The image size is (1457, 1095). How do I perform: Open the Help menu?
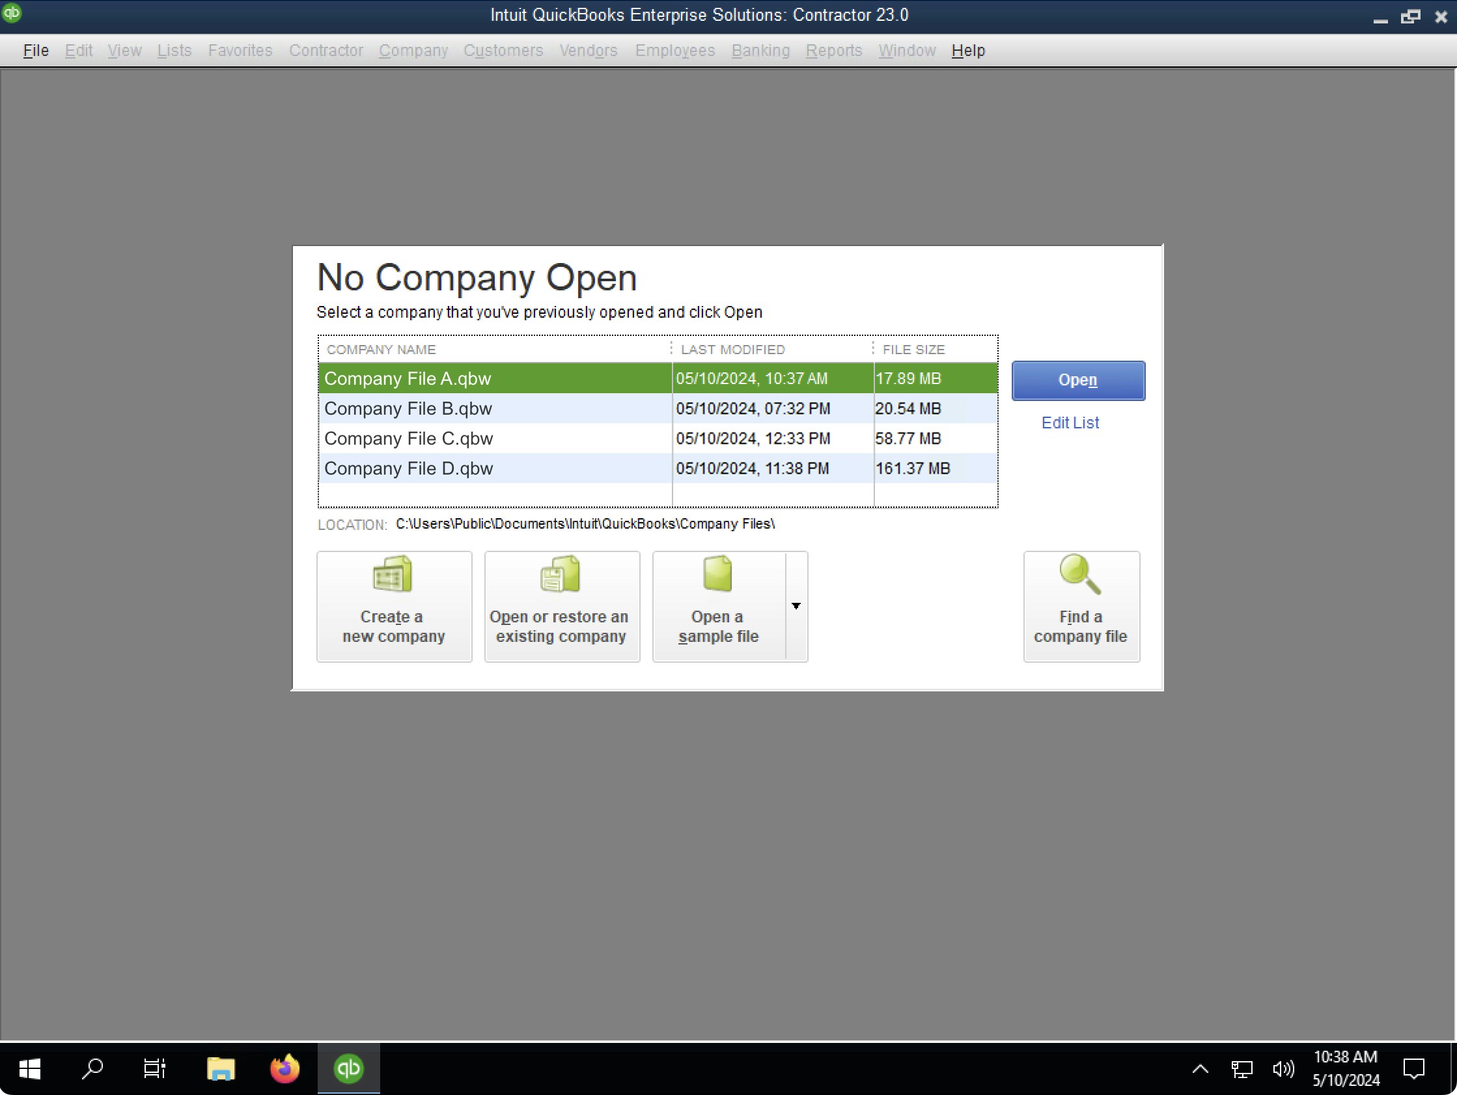(x=967, y=51)
